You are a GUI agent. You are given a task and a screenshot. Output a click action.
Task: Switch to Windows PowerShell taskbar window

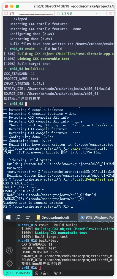coord(97,217)
